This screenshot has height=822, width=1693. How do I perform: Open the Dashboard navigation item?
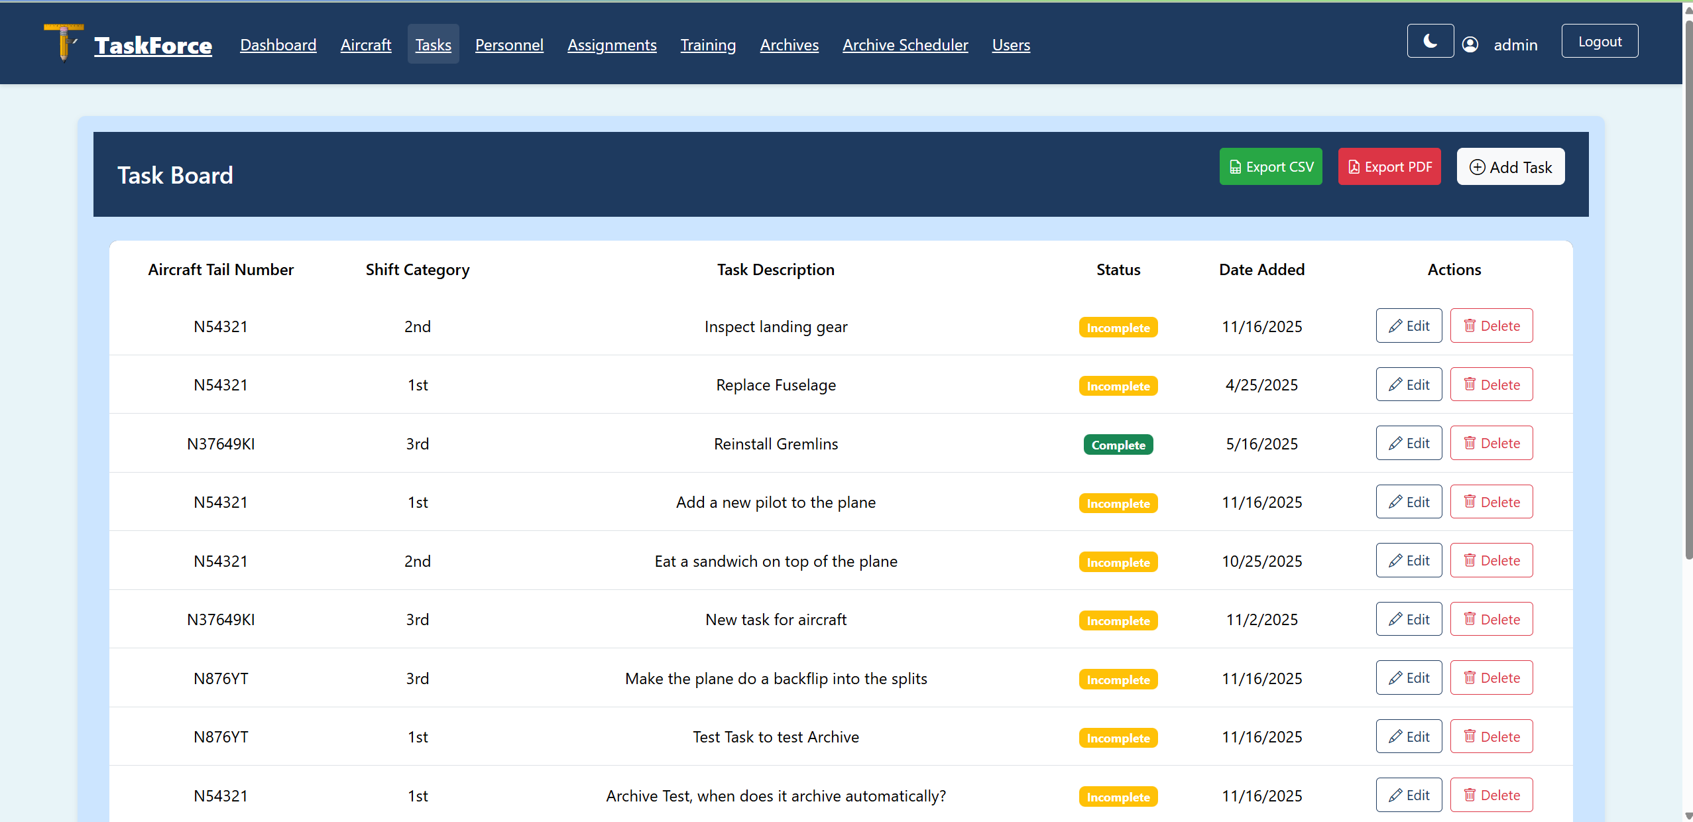278,44
